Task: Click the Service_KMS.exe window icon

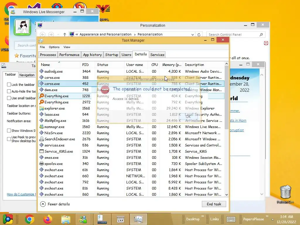Action: [41, 151]
